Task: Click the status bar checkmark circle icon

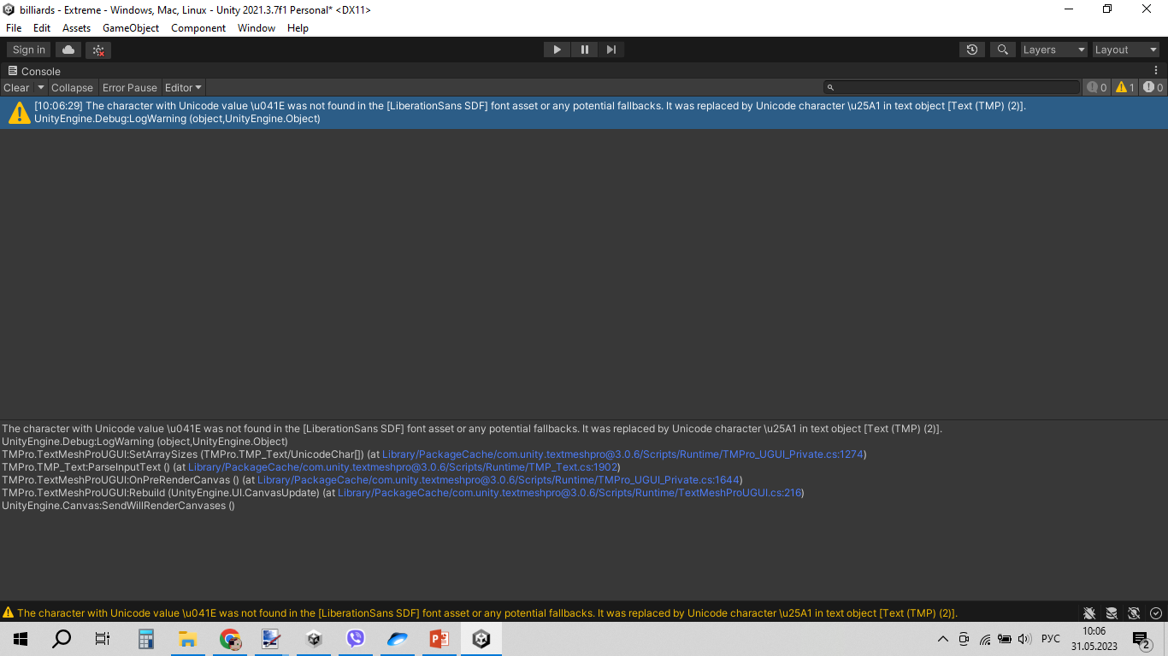Action: pyautogui.click(x=1156, y=612)
